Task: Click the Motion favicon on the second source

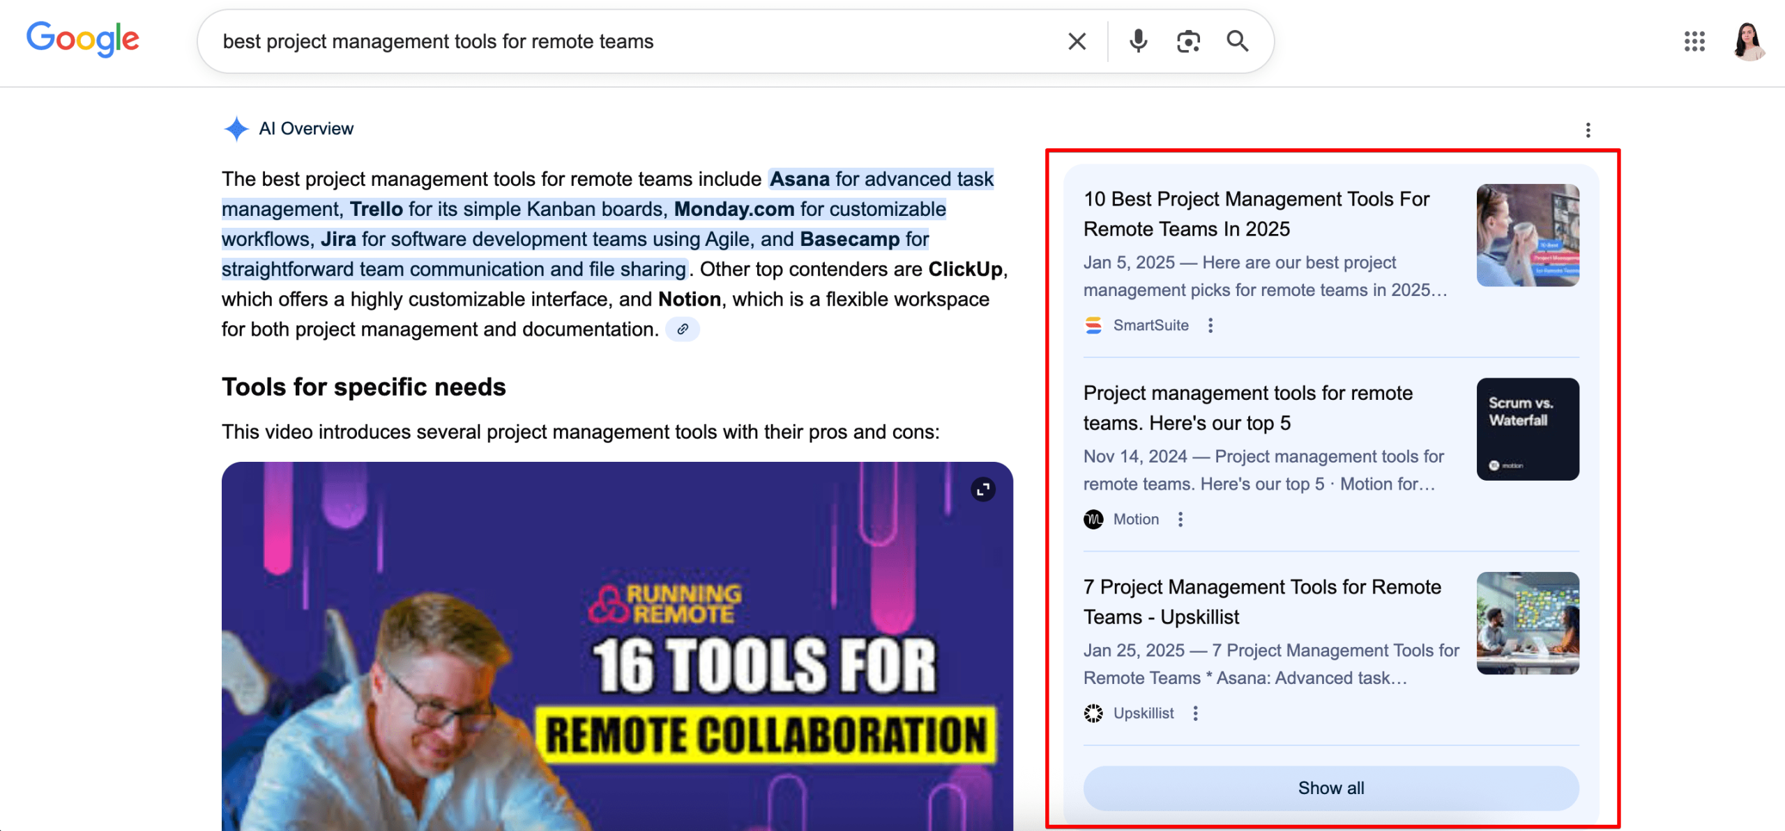Action: click(1093, 518)
